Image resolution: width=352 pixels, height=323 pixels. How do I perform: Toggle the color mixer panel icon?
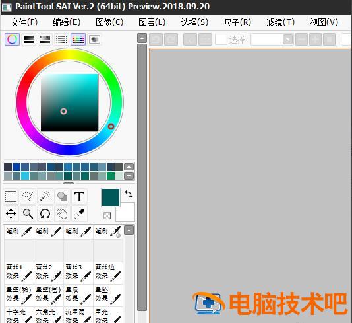click(61, 40)
